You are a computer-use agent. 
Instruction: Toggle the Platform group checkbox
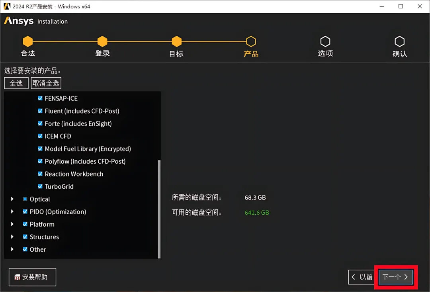(25, 224)
